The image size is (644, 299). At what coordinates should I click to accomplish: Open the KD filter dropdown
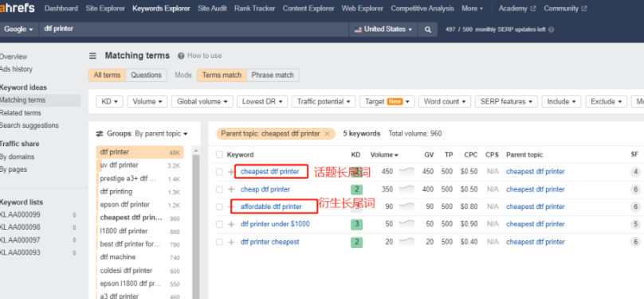coord(110,102)
